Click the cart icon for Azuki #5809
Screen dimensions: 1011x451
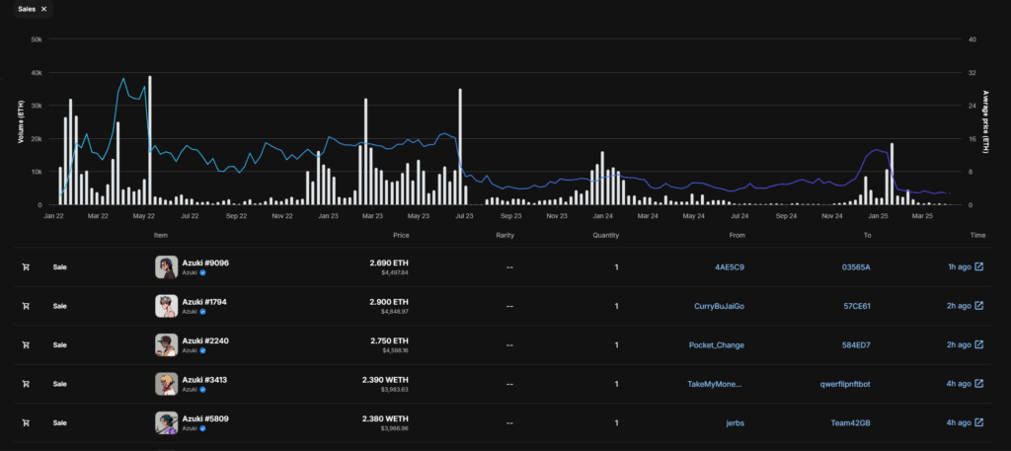[x=26, y=422]
